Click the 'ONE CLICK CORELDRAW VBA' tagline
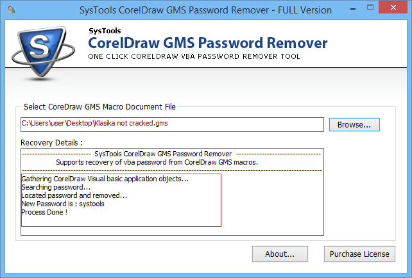This screenshot has height=278, width=412. click(x=194, y=57)
